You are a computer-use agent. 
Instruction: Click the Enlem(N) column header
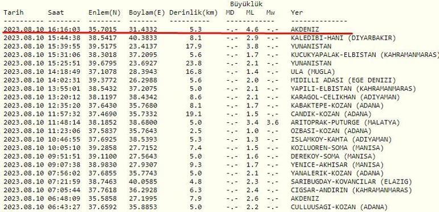click(104, 13)
